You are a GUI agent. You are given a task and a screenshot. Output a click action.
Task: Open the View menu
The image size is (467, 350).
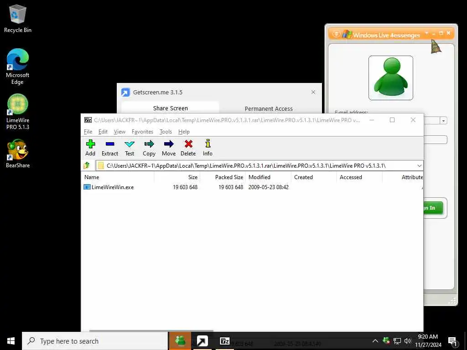pyautogui.click(x=119, y=132)
